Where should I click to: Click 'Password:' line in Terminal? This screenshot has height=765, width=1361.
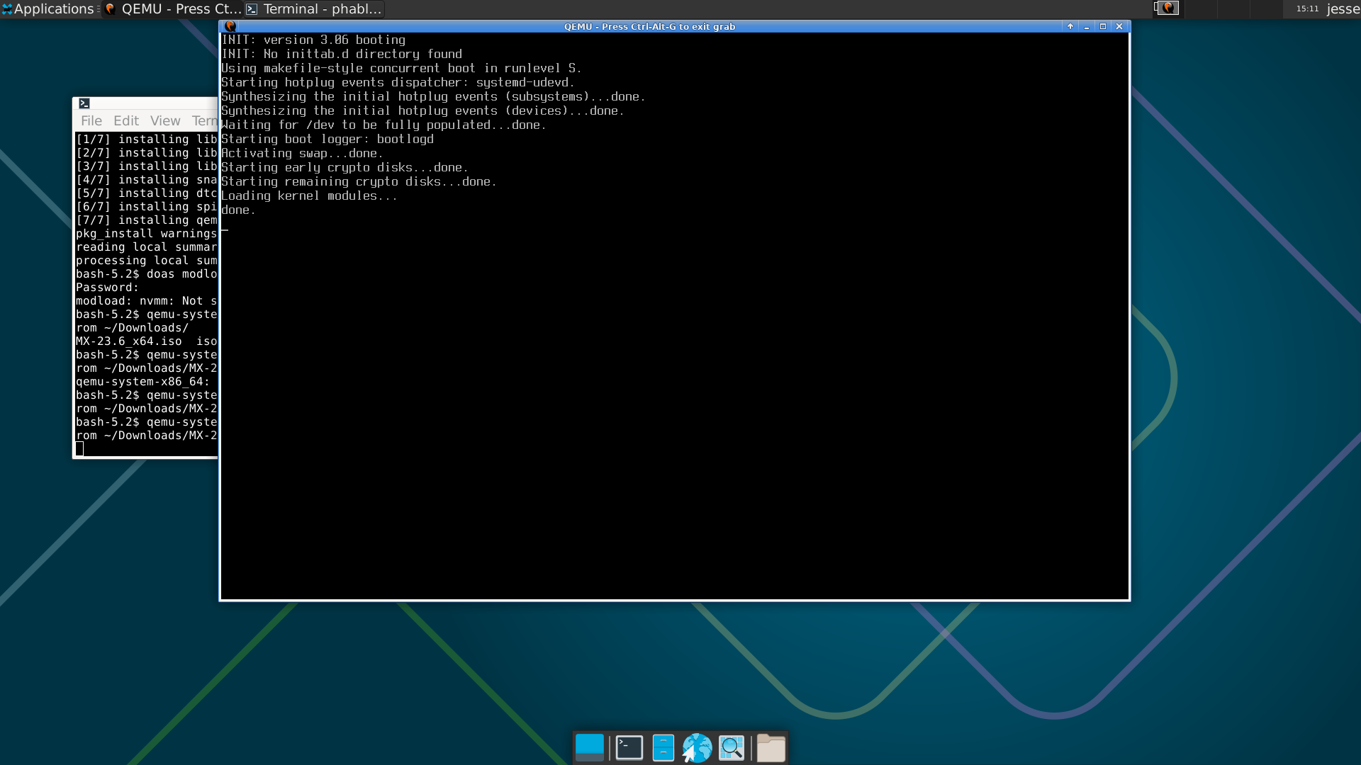[x=107, y=288]
